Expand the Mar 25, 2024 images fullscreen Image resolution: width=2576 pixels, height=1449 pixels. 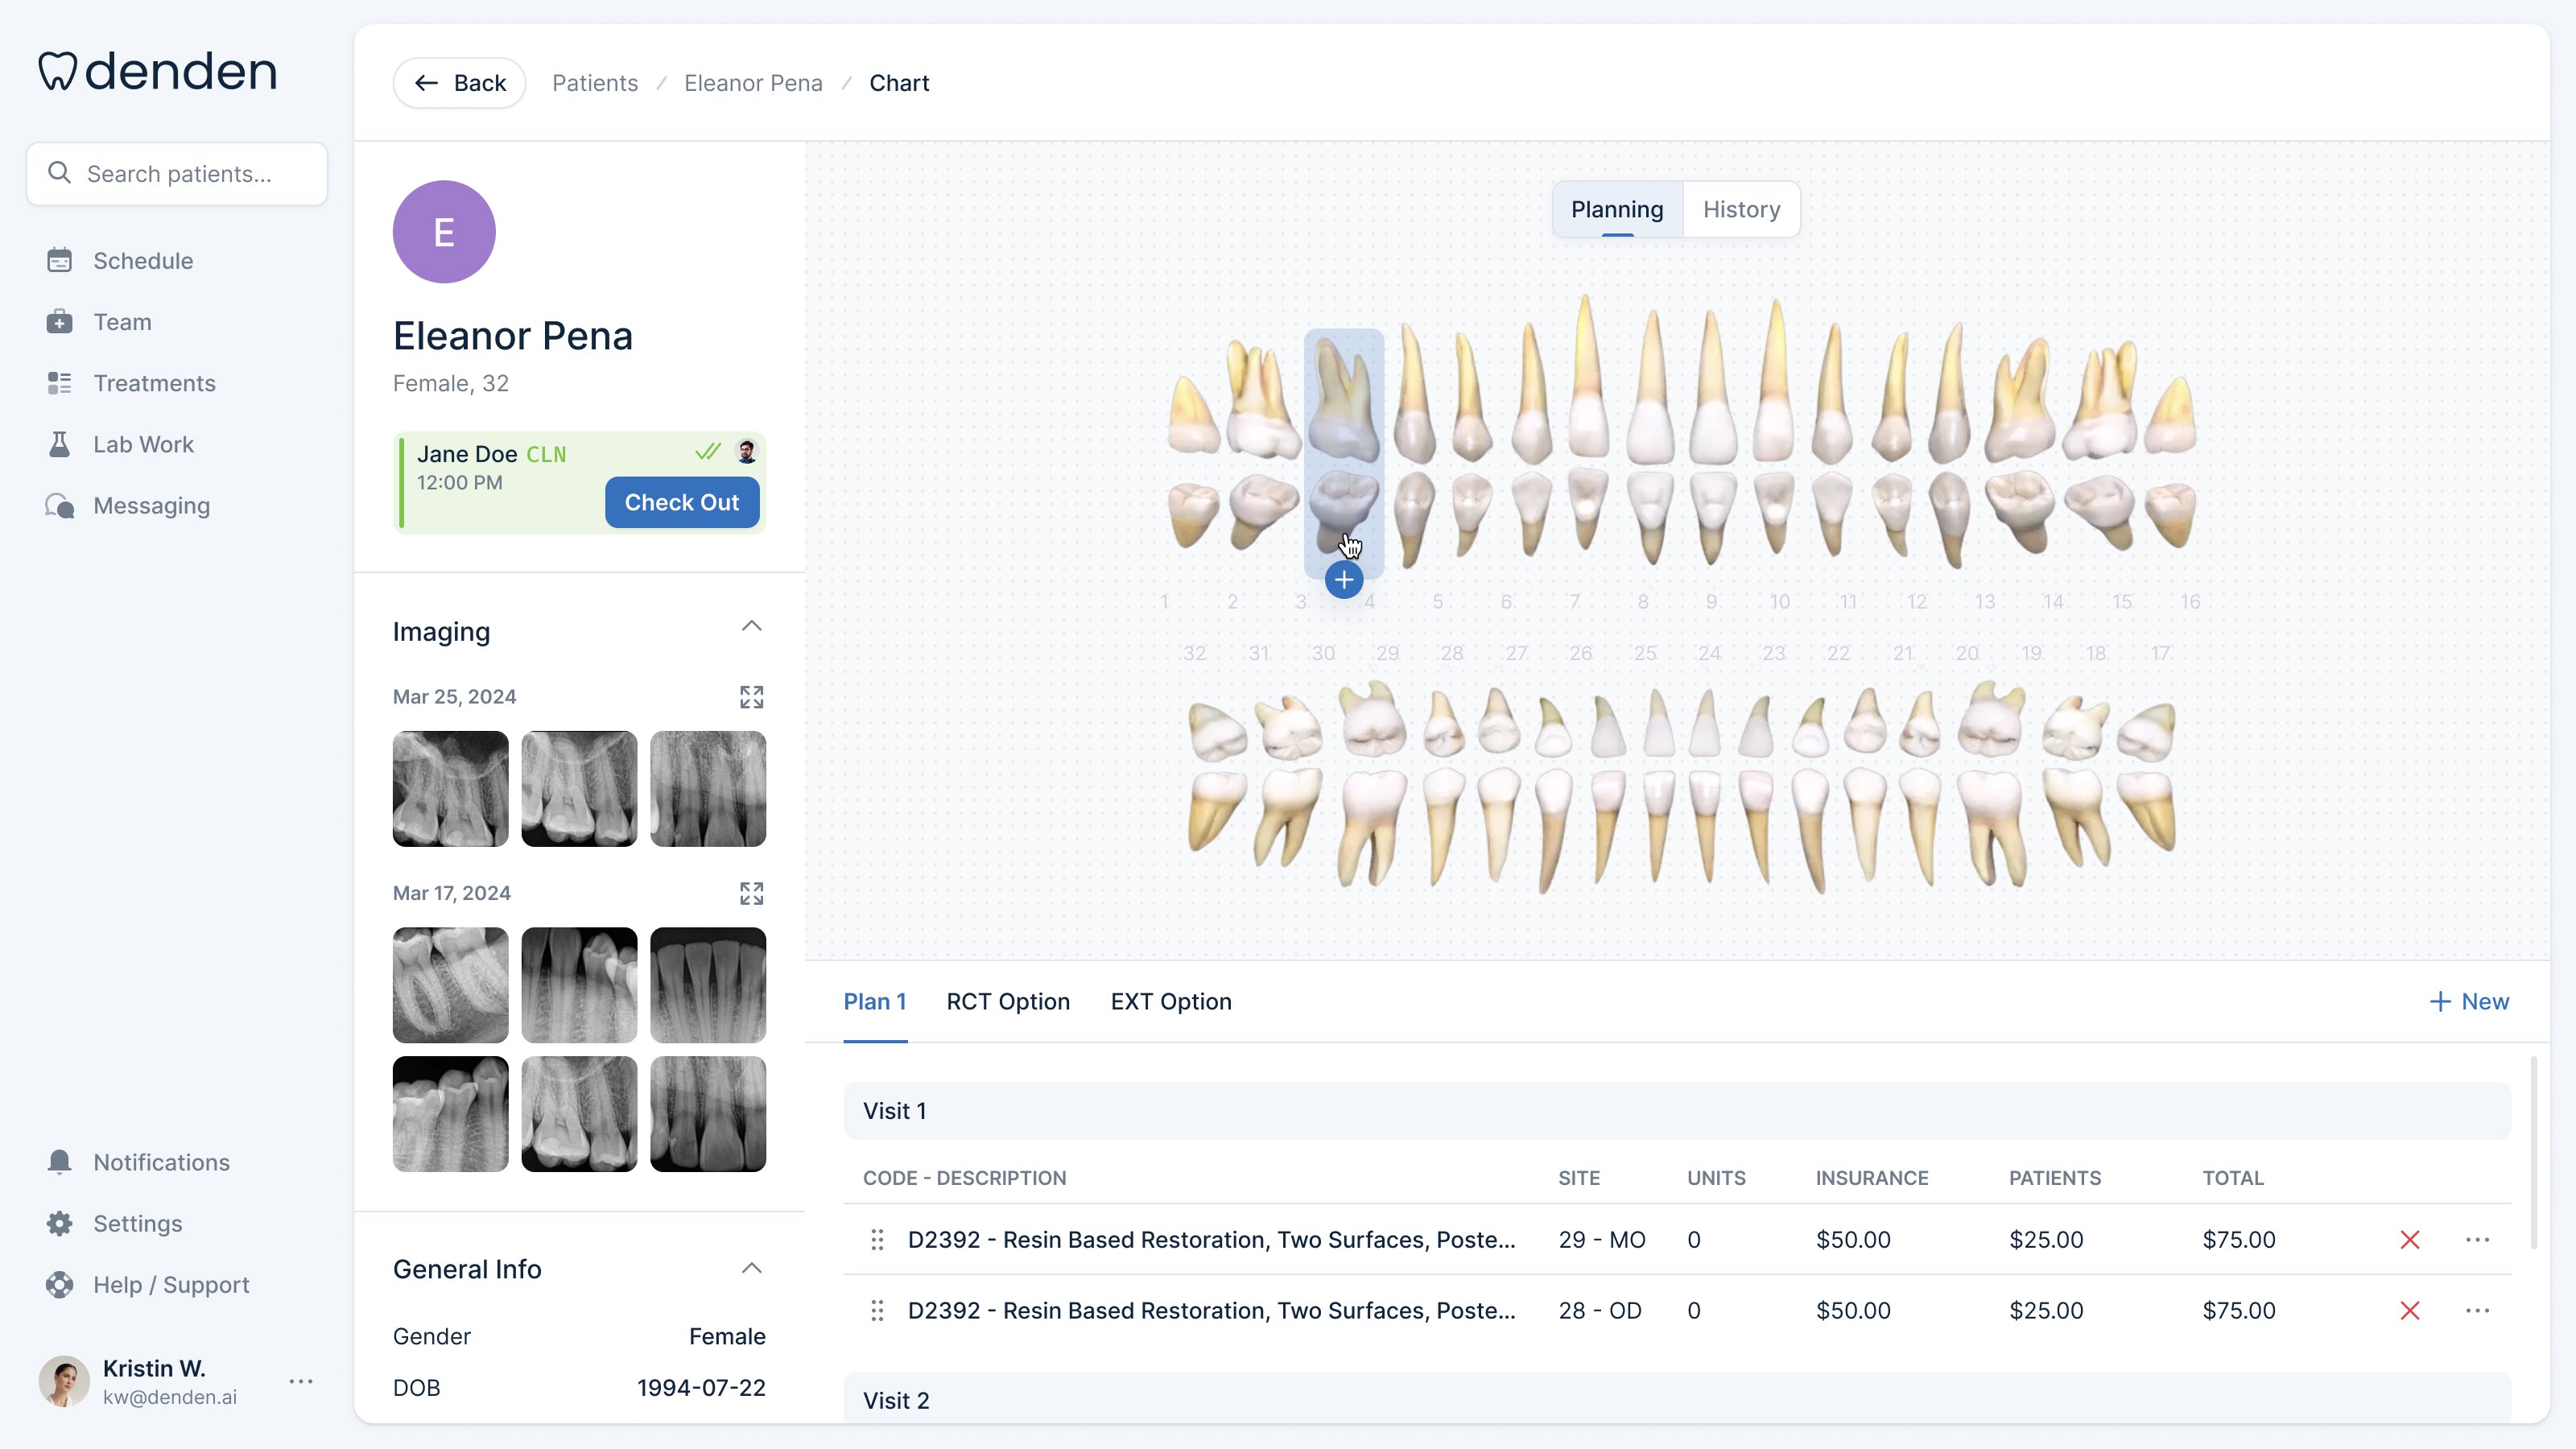[x=751, y=697]
